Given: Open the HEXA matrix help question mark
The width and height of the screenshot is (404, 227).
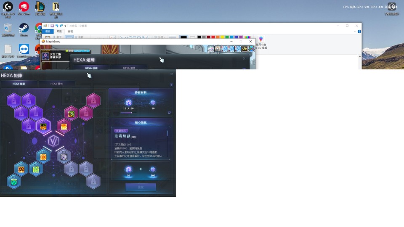Looking at the screenshot, I should 171,85.
